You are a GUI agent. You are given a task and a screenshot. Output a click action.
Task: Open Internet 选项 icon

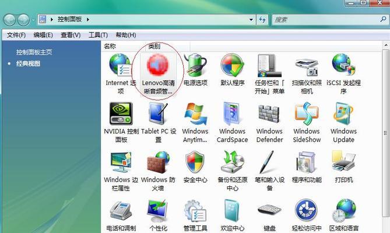click(x=121, y=65)
